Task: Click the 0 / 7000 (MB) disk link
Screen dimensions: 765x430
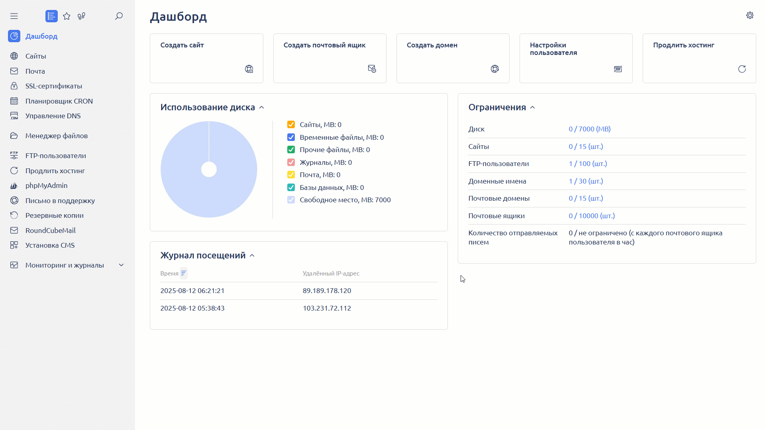Action: click(589, 129)
